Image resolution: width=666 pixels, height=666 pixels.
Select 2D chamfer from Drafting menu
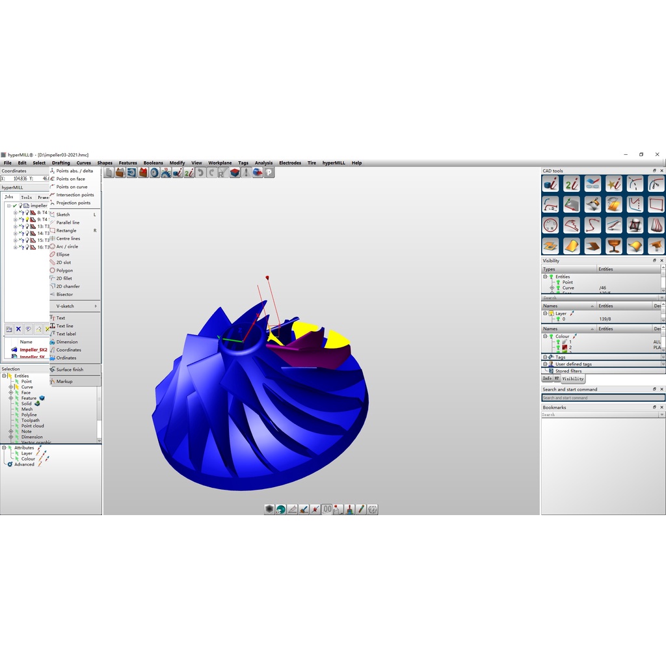(75, 286)
